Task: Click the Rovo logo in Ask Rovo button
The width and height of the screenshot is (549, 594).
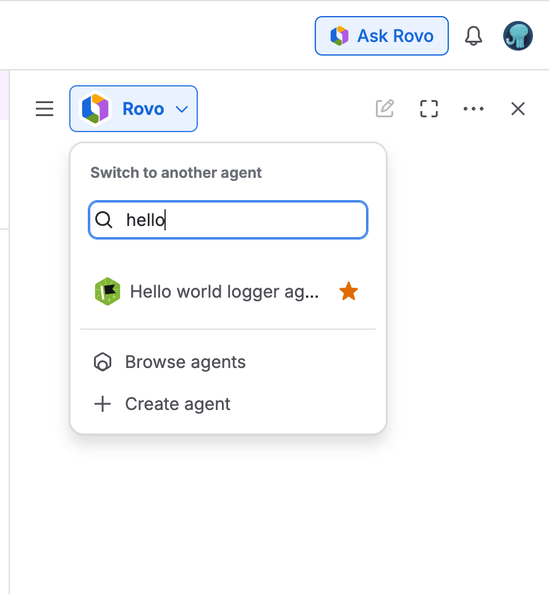Action: coord(339,36)
